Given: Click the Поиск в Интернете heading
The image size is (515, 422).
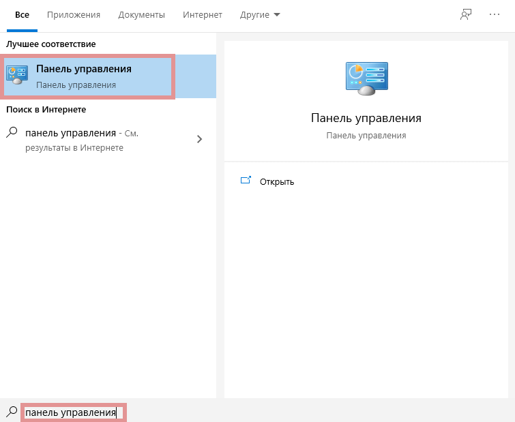Looking at the screenshot, I should [x=46, y=110].
